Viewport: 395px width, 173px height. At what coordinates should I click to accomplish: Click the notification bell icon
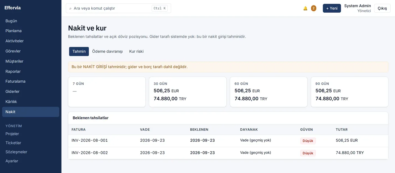point(305,8)
